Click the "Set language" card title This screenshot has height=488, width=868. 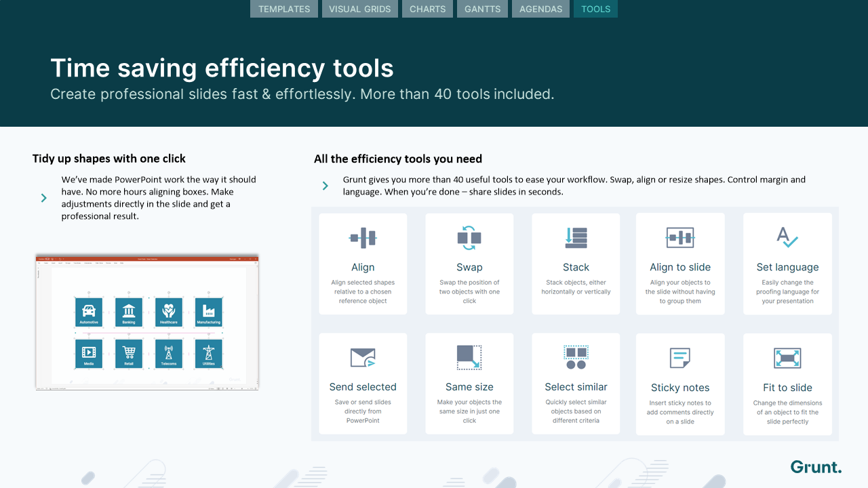pos(787,267)
